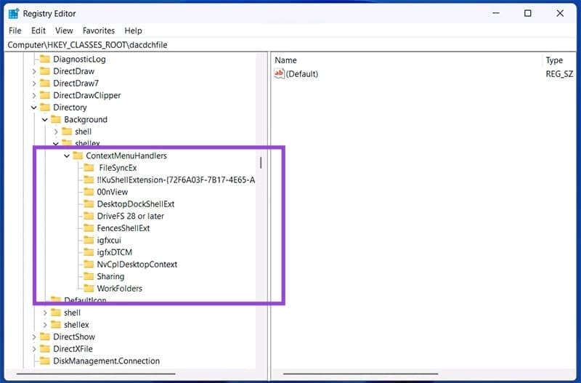581x383 pixels.
Task: Expand the shell key under Background
Action: tap(56, 132)
